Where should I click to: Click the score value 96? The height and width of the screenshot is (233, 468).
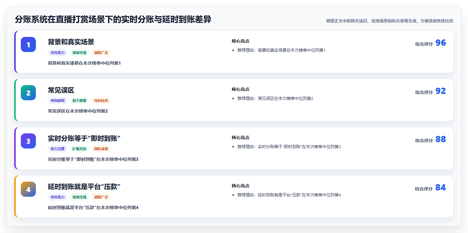441,43
